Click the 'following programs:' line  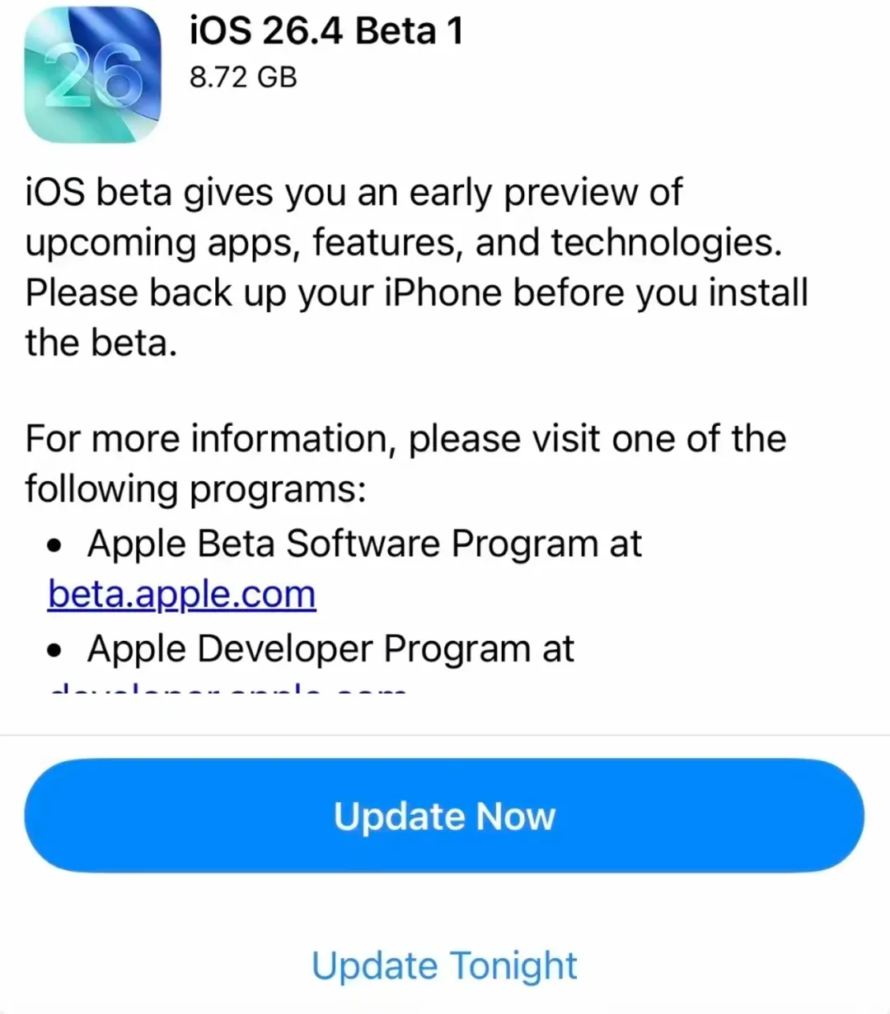pyautogui.click(x=195, y=489)
